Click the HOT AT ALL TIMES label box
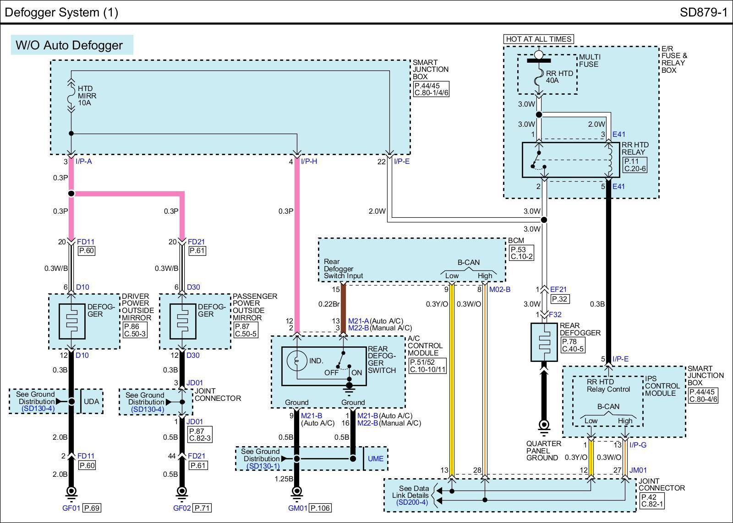 click(x=538, y=39)
